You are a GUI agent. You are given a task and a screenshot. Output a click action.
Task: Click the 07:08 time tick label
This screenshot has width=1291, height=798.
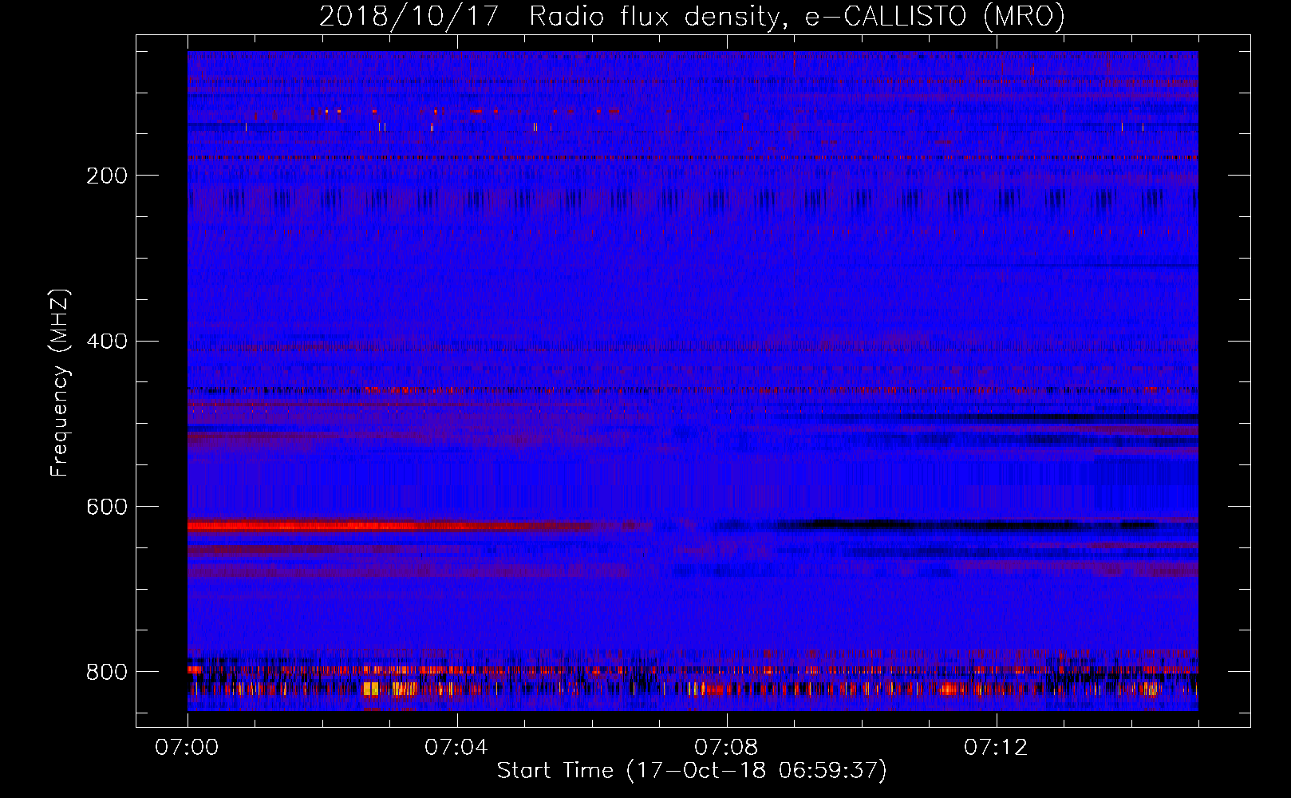click(x=726, y=748)
